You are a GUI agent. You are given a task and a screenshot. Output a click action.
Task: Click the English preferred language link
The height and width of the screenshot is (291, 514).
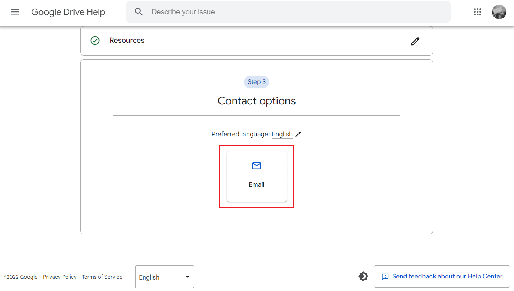pos(282,134)
